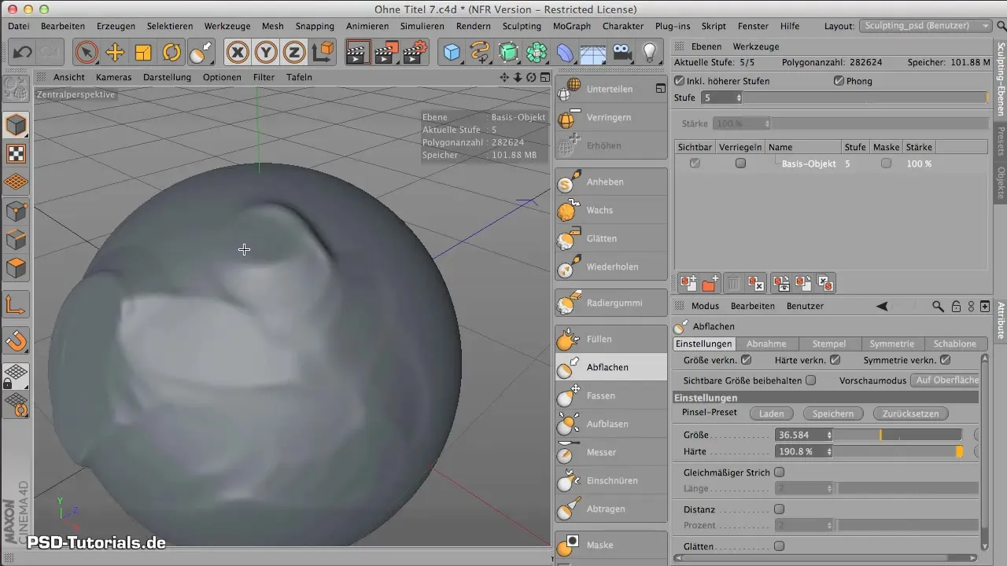Adjust the Größe slider
This screenshot has height=566, width=1007.
(898, 435)
